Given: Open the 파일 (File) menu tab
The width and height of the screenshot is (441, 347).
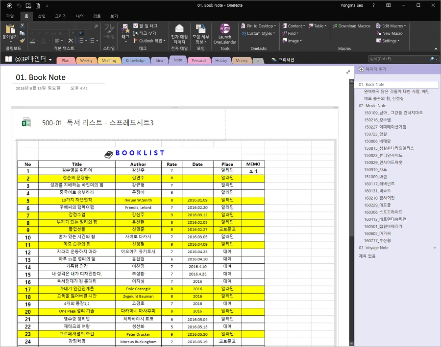Looking at the screenshot, I should point(10,16).
